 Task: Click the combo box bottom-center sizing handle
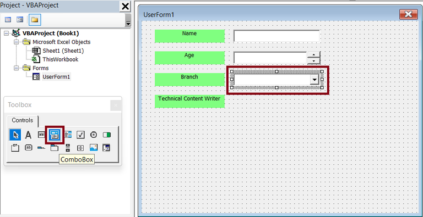pos(276,88)
